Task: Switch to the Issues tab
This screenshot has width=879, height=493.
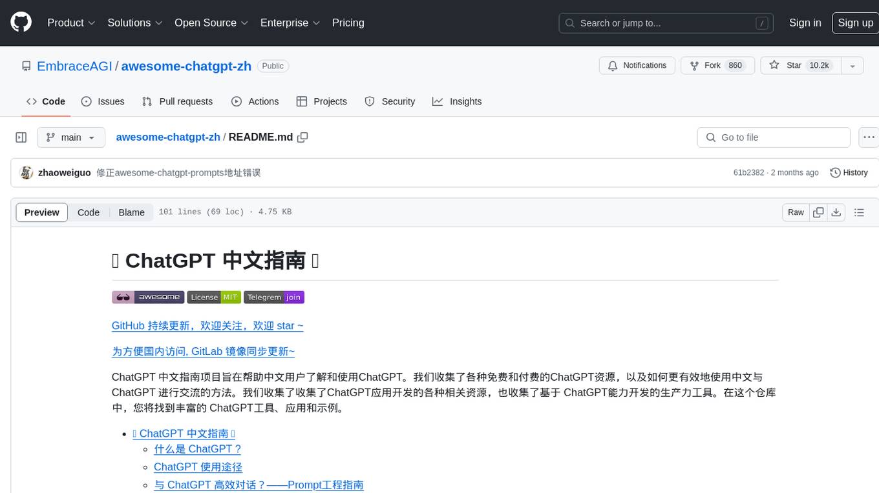Action: point(103,101)
